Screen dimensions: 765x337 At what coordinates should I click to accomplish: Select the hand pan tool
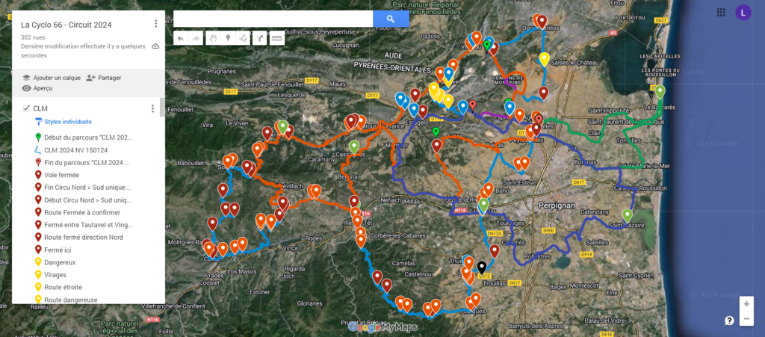(x=213, y=38)
